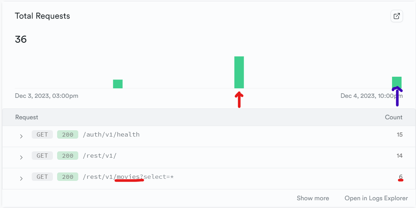Select the small green bar above Dec 3 label
This screenshot has width=416, height=208.
pos(118,83)
